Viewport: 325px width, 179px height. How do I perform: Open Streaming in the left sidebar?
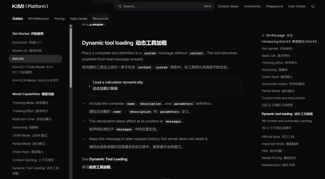click(25, 127)
